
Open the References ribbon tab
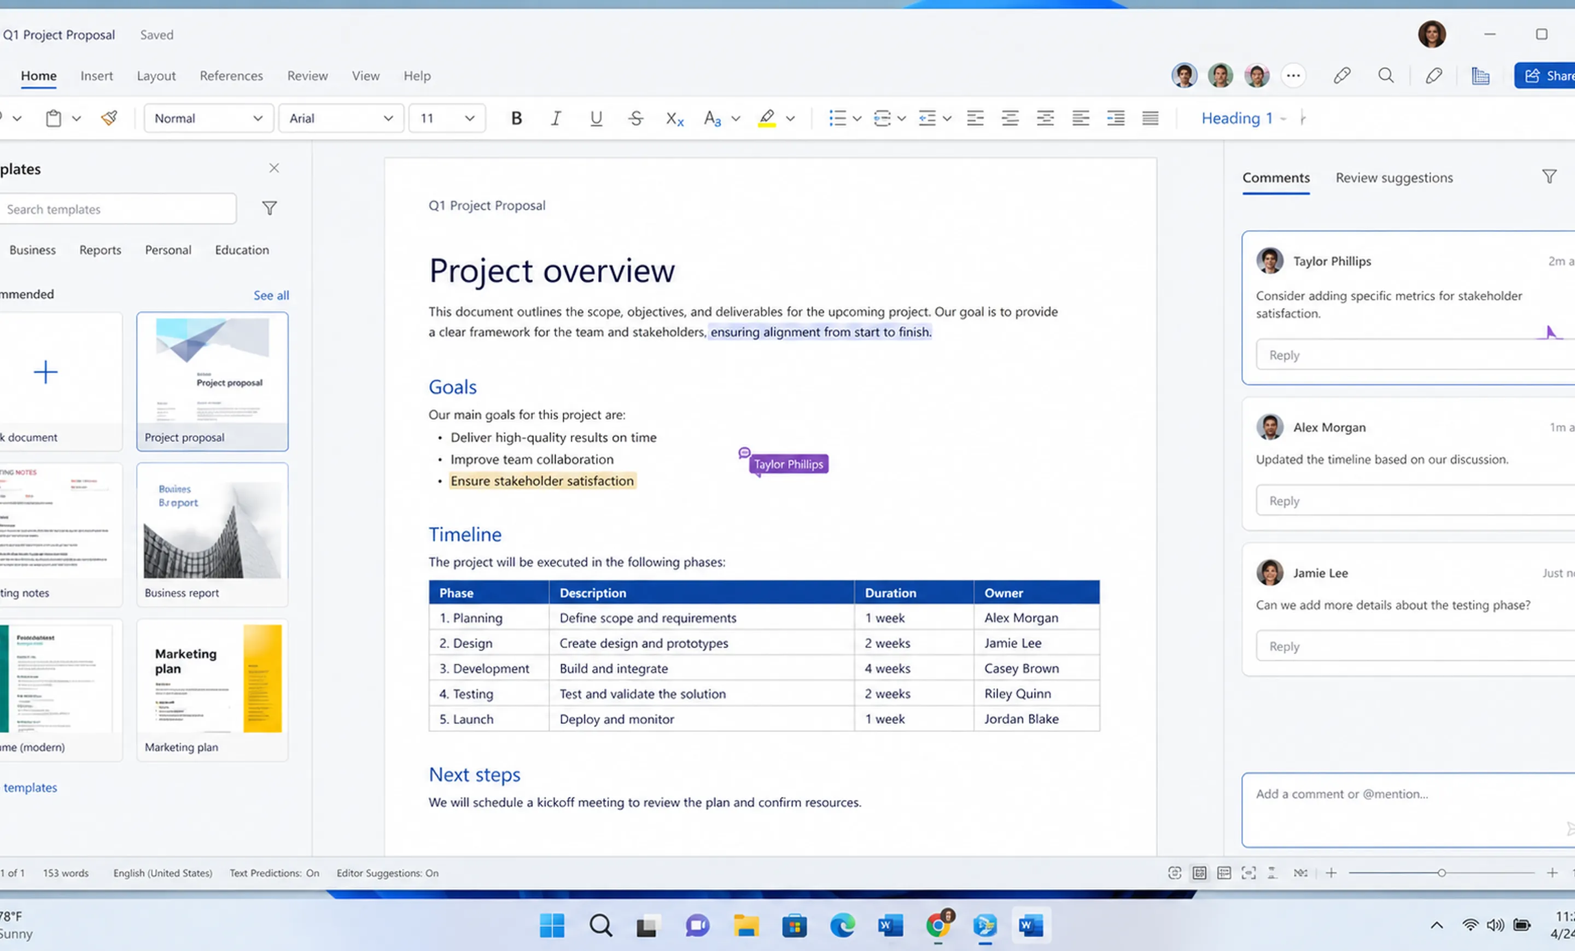pyautogui.click(x=231, y=76)
